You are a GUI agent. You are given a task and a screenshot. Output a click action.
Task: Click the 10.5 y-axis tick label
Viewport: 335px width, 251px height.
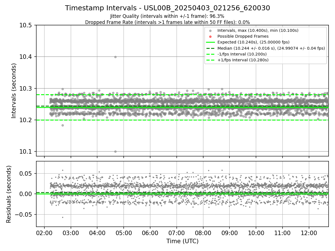coord(26,25)
